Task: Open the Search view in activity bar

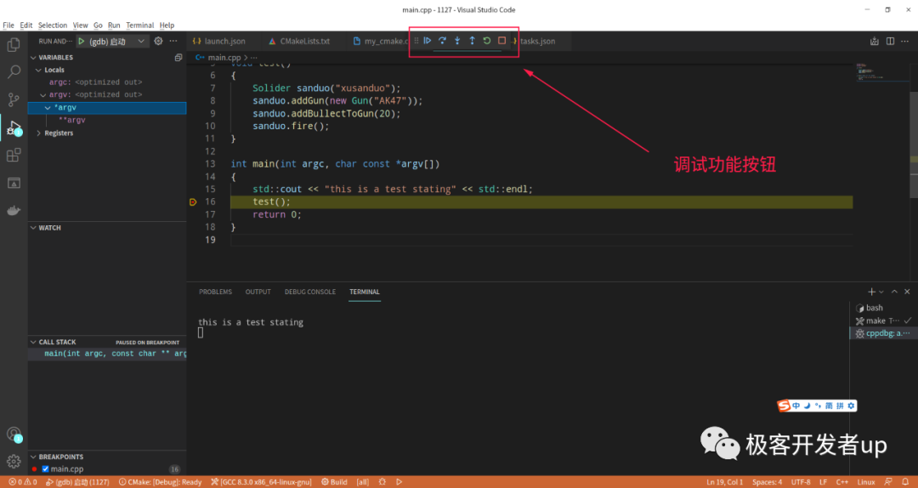Action: pyautogui.click(x=14, y=72)
